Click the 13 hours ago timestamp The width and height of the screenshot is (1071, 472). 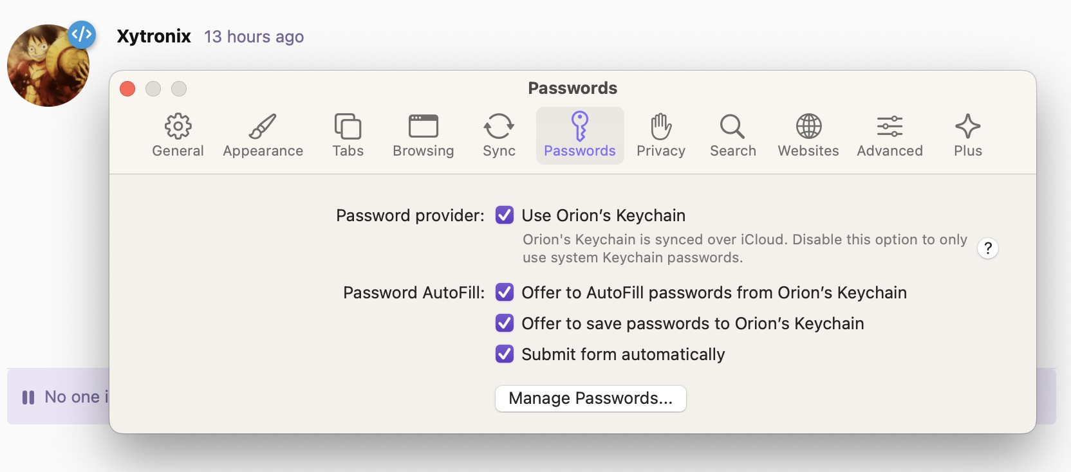tap(254, 37)
